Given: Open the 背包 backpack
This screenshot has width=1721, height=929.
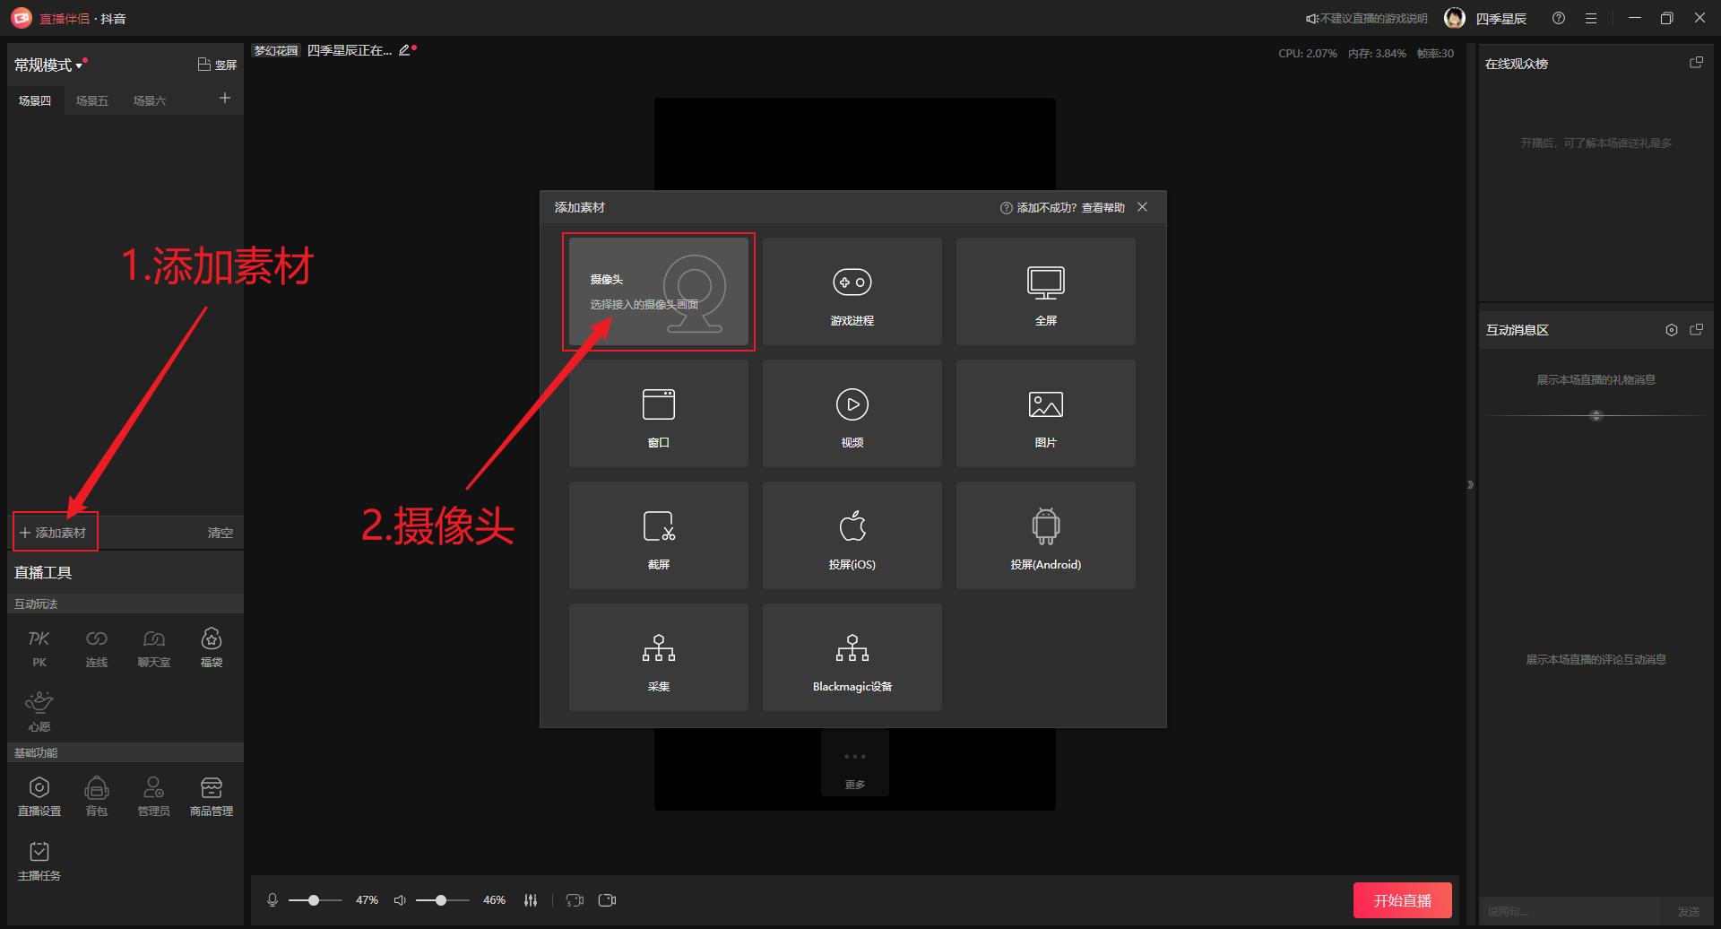Looking at the screenshot, I should tap(97, 796).
